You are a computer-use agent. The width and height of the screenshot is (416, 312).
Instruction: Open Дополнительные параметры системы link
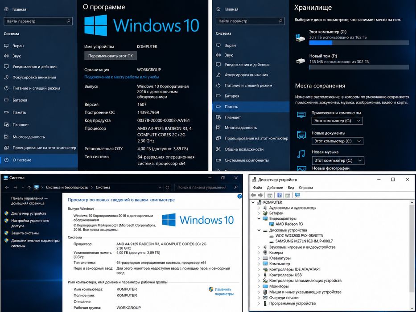pyautogui.click(x=35, y=243)
